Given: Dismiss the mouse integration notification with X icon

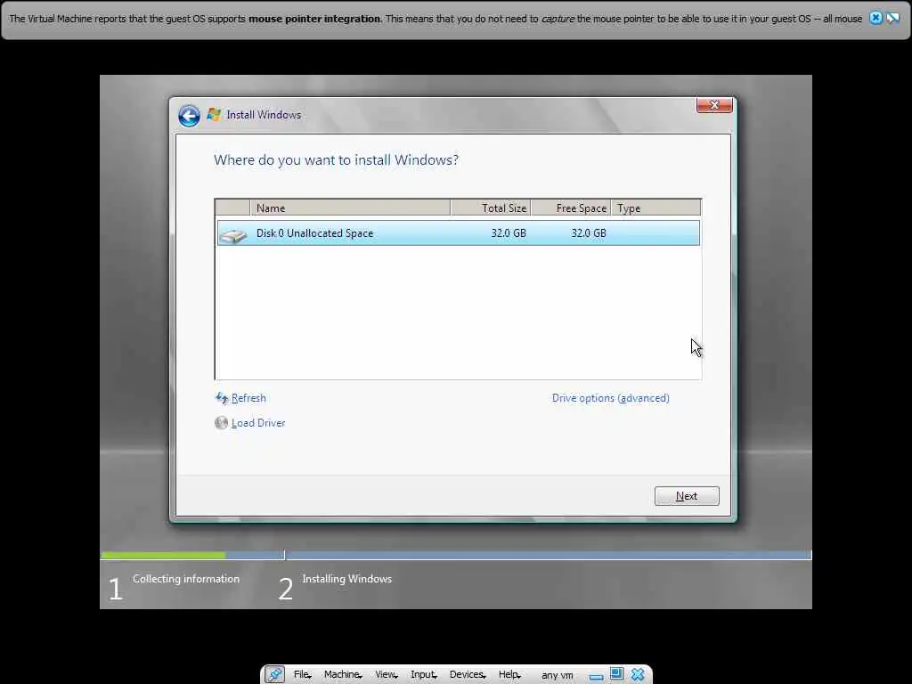Looking at the screenshot, I should coord(875,18).
